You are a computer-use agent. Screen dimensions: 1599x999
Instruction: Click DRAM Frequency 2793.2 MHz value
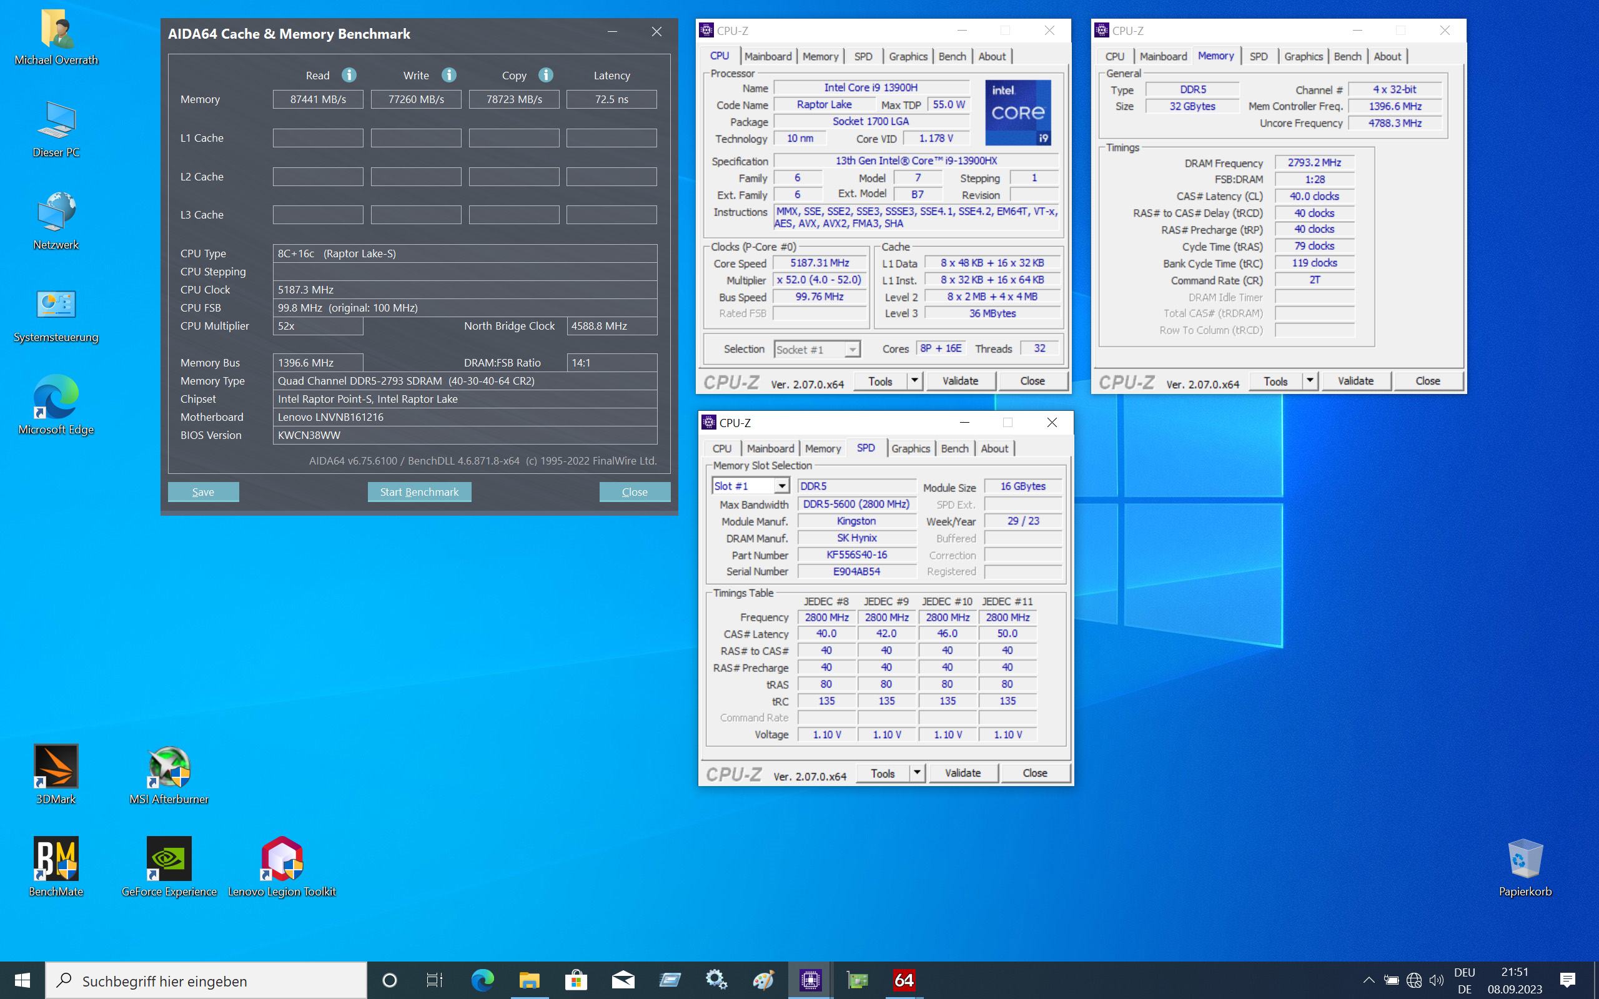(x=1314, y=162)
